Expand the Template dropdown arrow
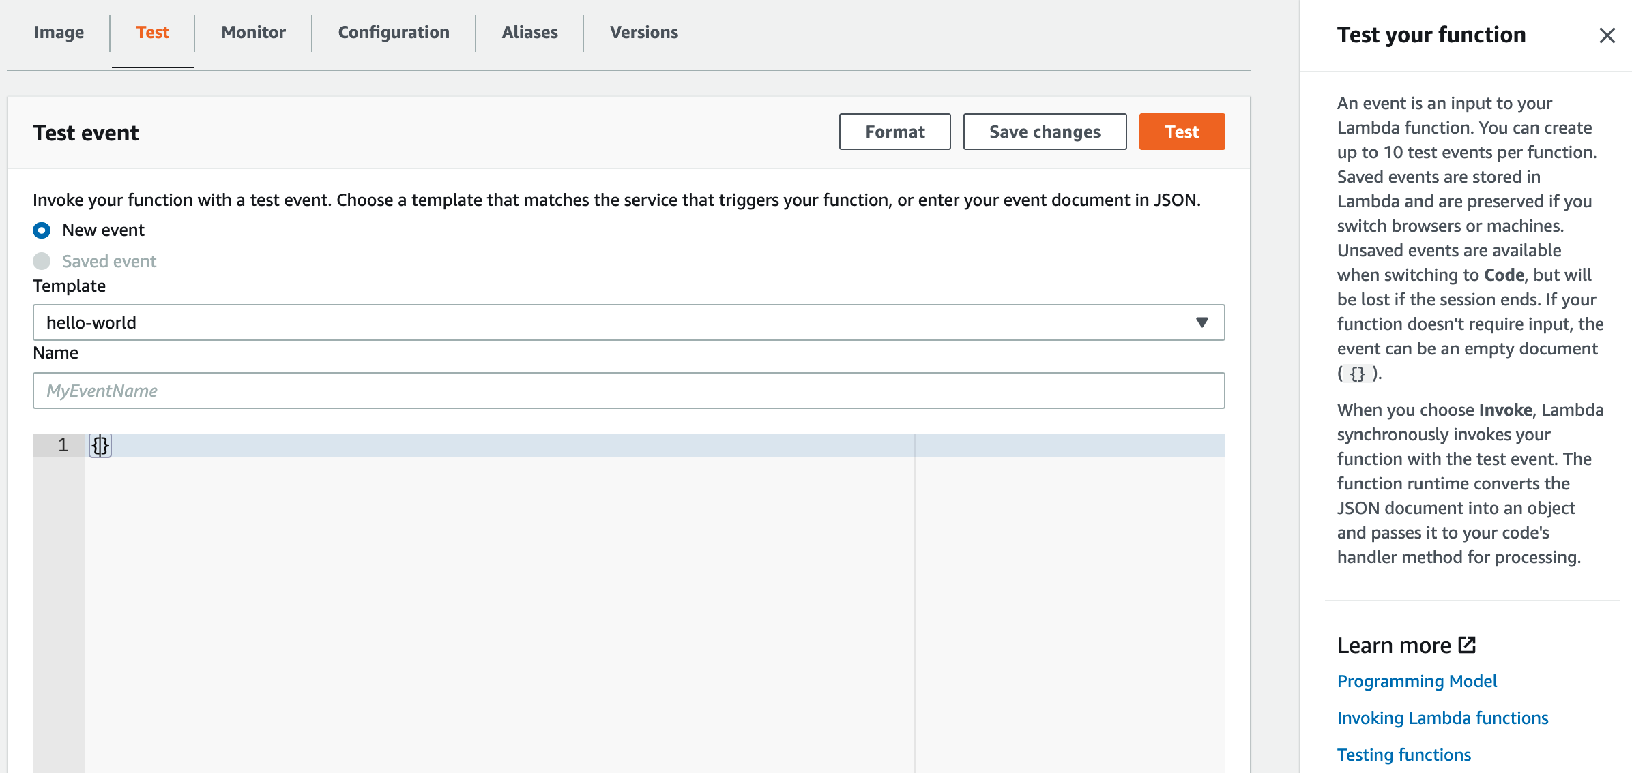 1201,322
